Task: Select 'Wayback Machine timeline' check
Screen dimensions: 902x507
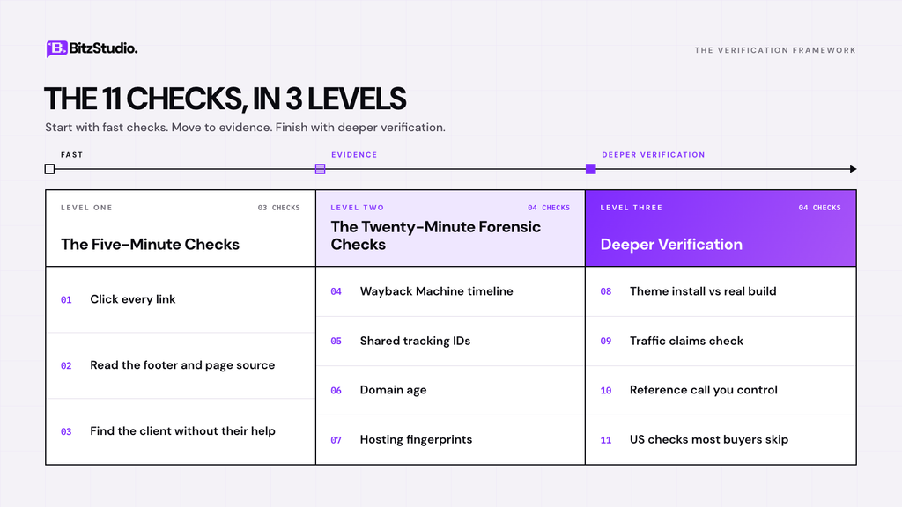Action: (x=450, y=291)
